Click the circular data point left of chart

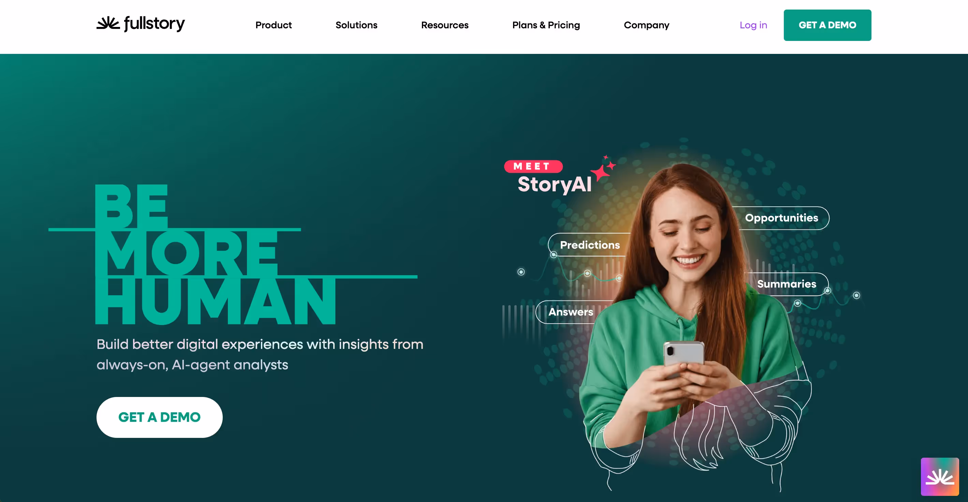521,272
